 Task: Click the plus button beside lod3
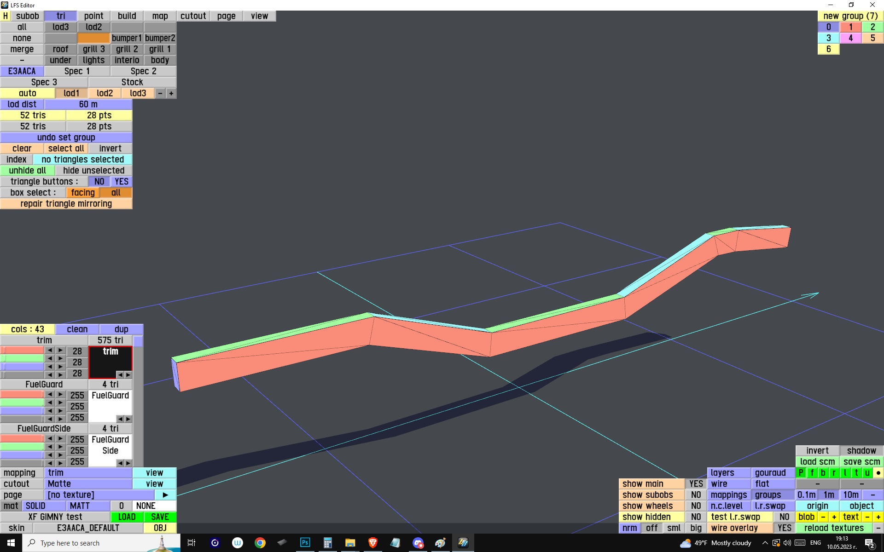[171, 93]
